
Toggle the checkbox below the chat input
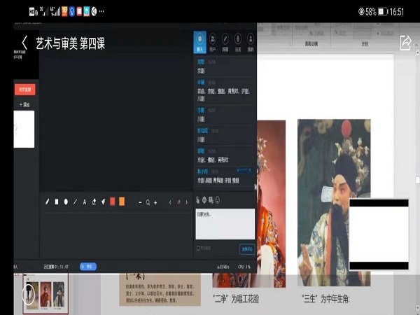tap(199, 248)
